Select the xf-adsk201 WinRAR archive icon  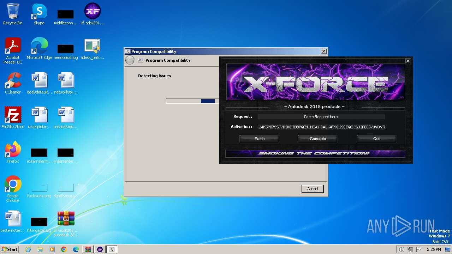(x=66, y=224)
